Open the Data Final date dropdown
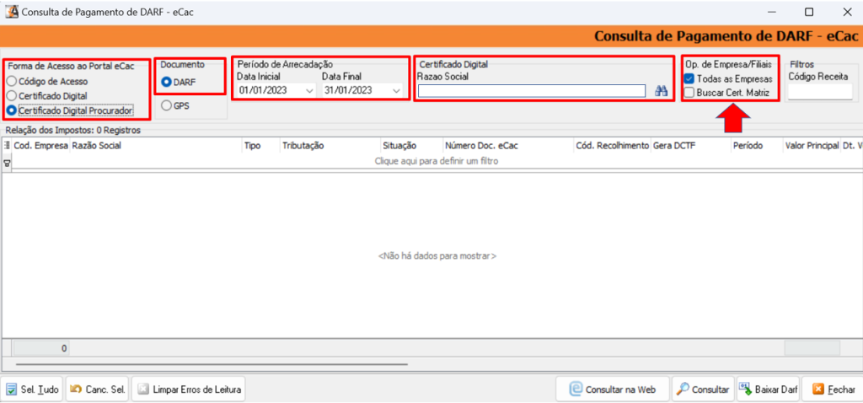Screen dimensions: 863x403 pos(396,91)
